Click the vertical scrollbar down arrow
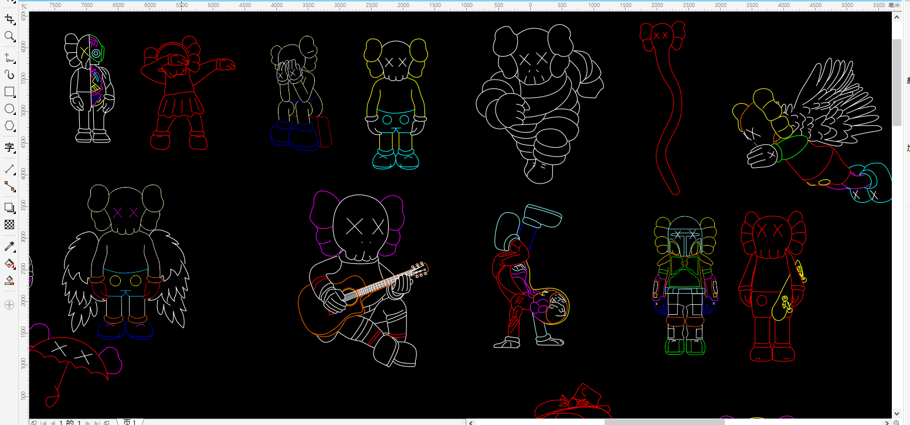Viewport: 910px width, 425px height. click(x=897, y=413)
